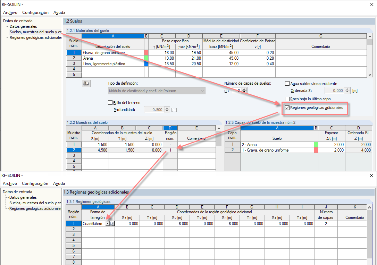The width and height of the screenshot is (377, 265).
Task: Select Regiones geológicas adicionales in lower tree
Action: pos(35,208)
